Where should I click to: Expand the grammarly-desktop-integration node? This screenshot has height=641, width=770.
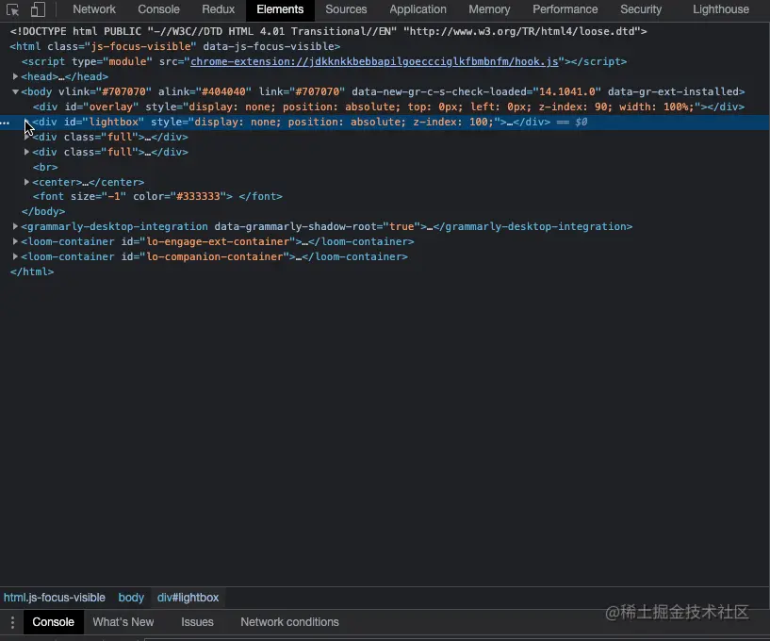(15, 226)
